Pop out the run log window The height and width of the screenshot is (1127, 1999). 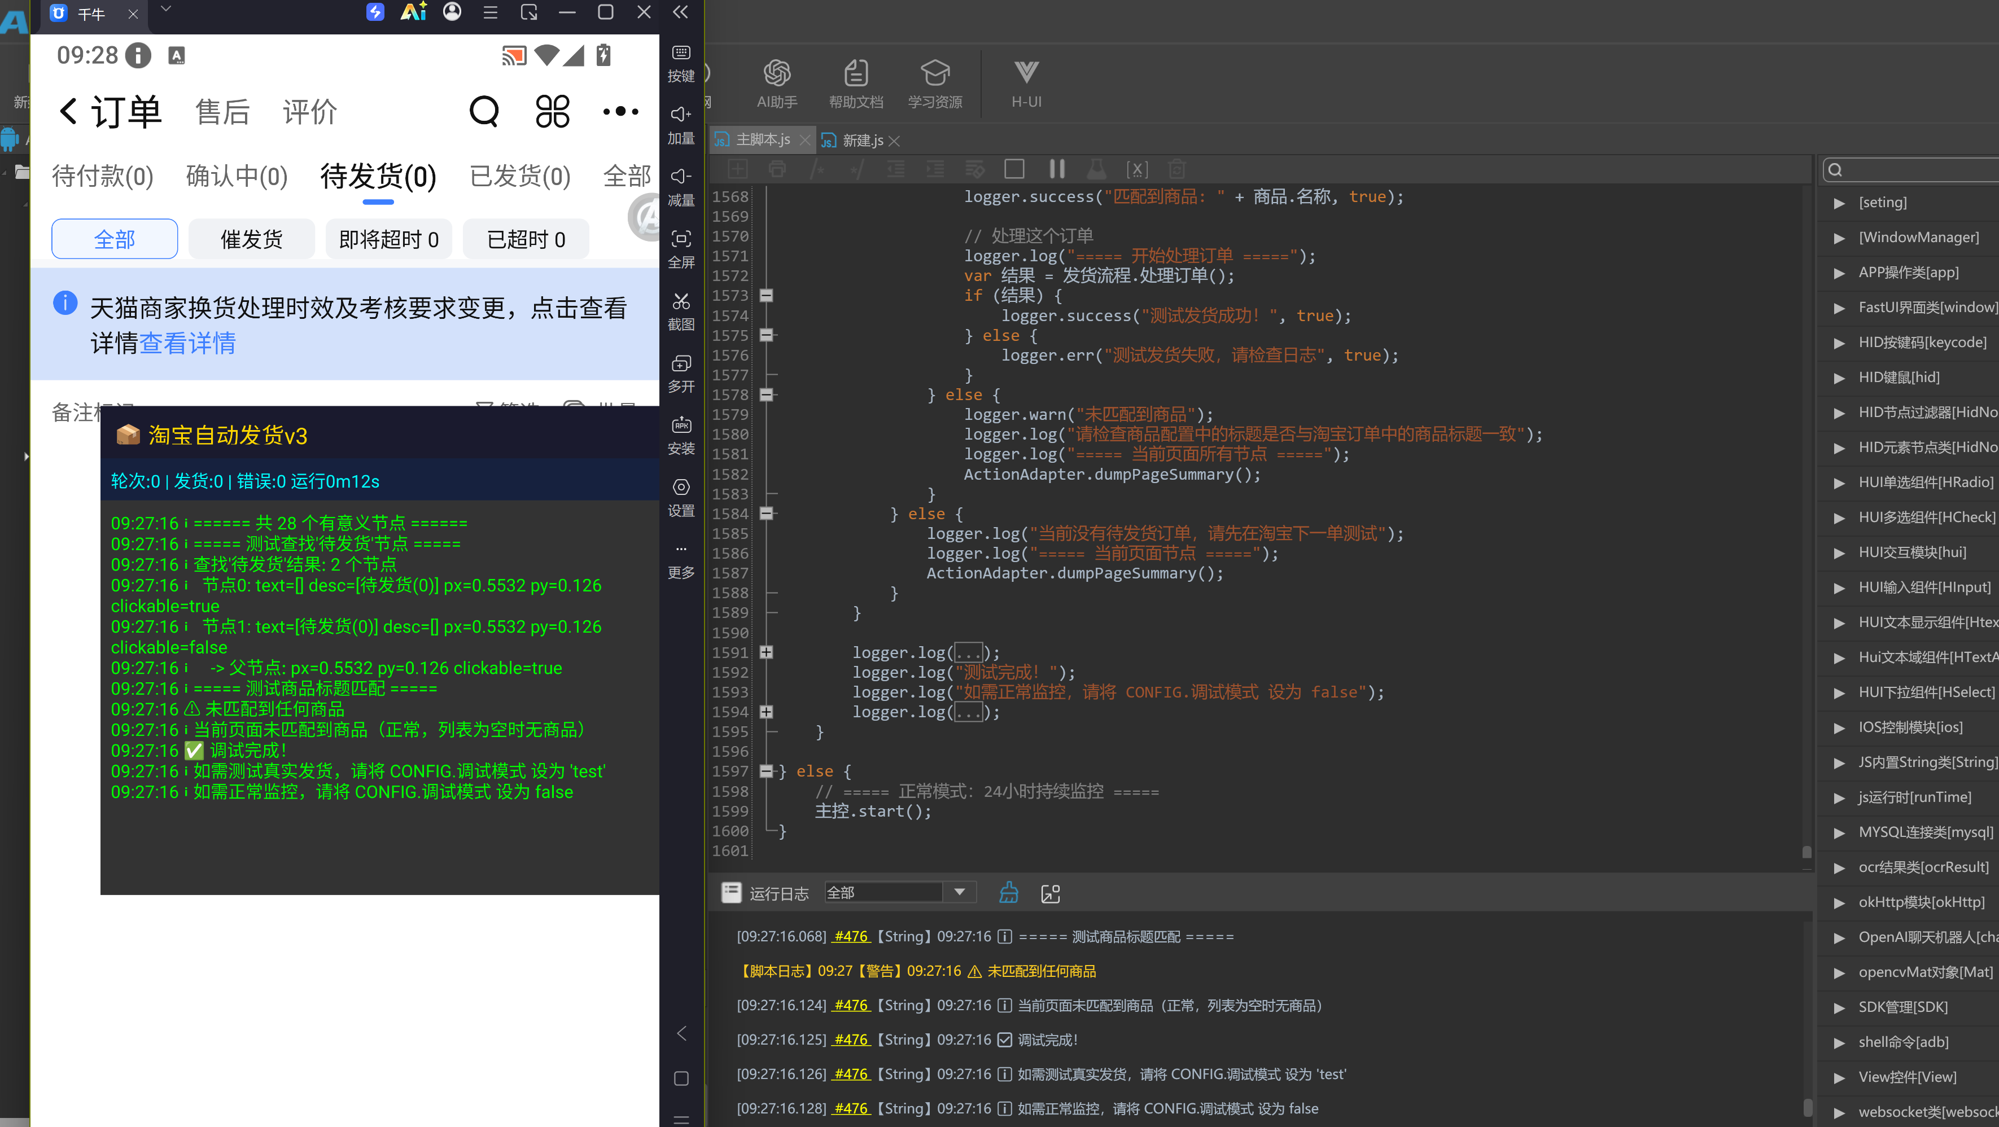pyautogui.click(x=1050, y=893)
